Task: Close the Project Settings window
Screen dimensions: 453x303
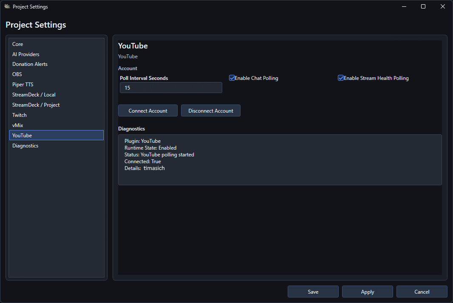Action: [443, 6]
